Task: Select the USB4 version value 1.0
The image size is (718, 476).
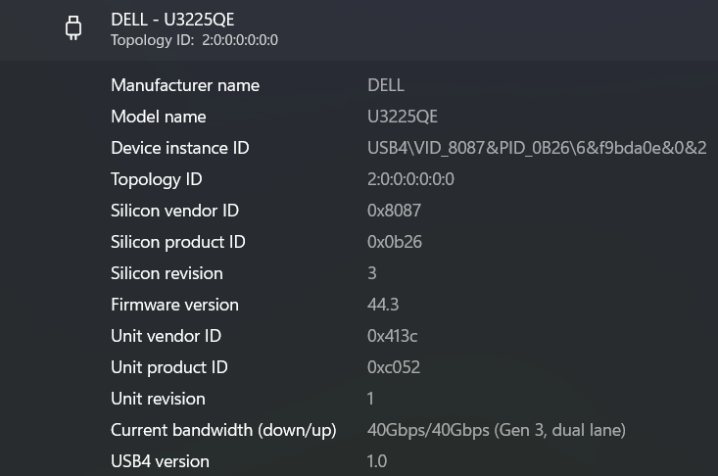Action: point(377,461)
